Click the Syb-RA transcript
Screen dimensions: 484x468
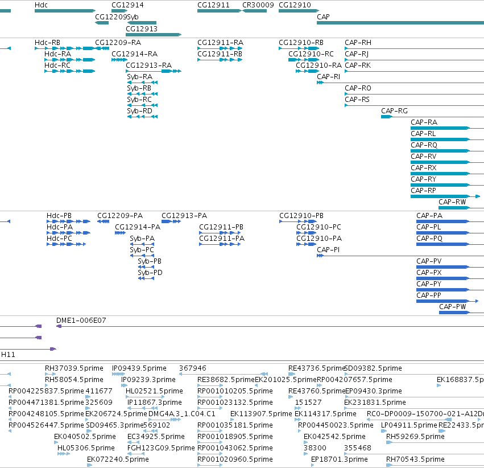(x=142, y=83)
